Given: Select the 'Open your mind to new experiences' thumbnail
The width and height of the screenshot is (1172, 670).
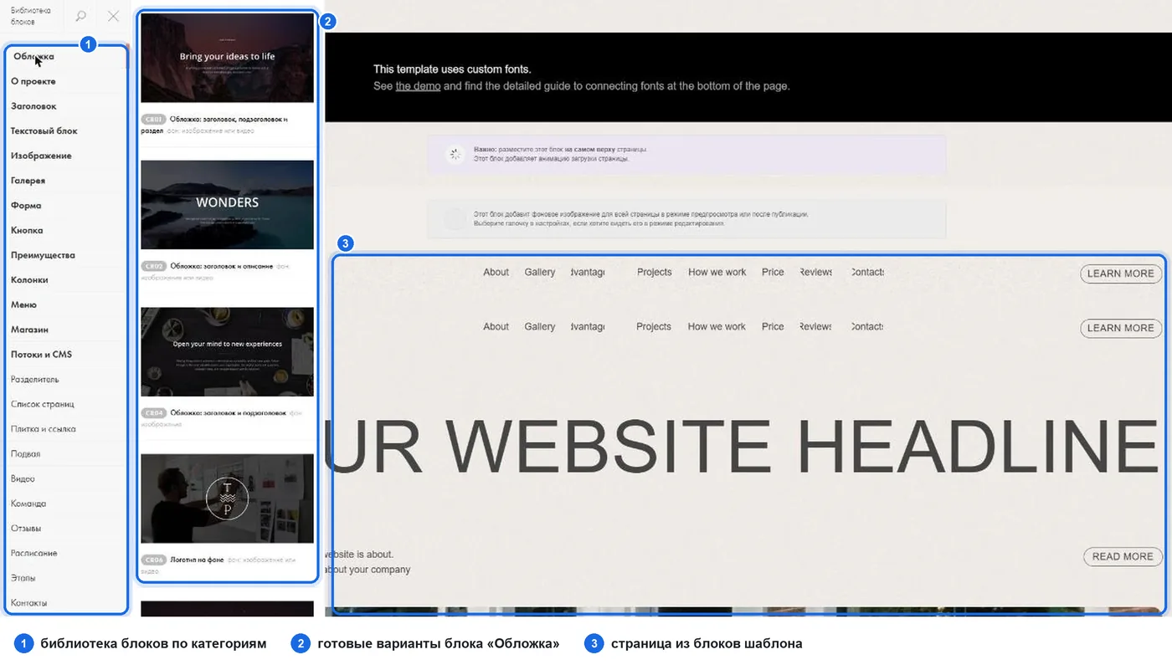Looking at the screenshot, I should pos(227,351).
